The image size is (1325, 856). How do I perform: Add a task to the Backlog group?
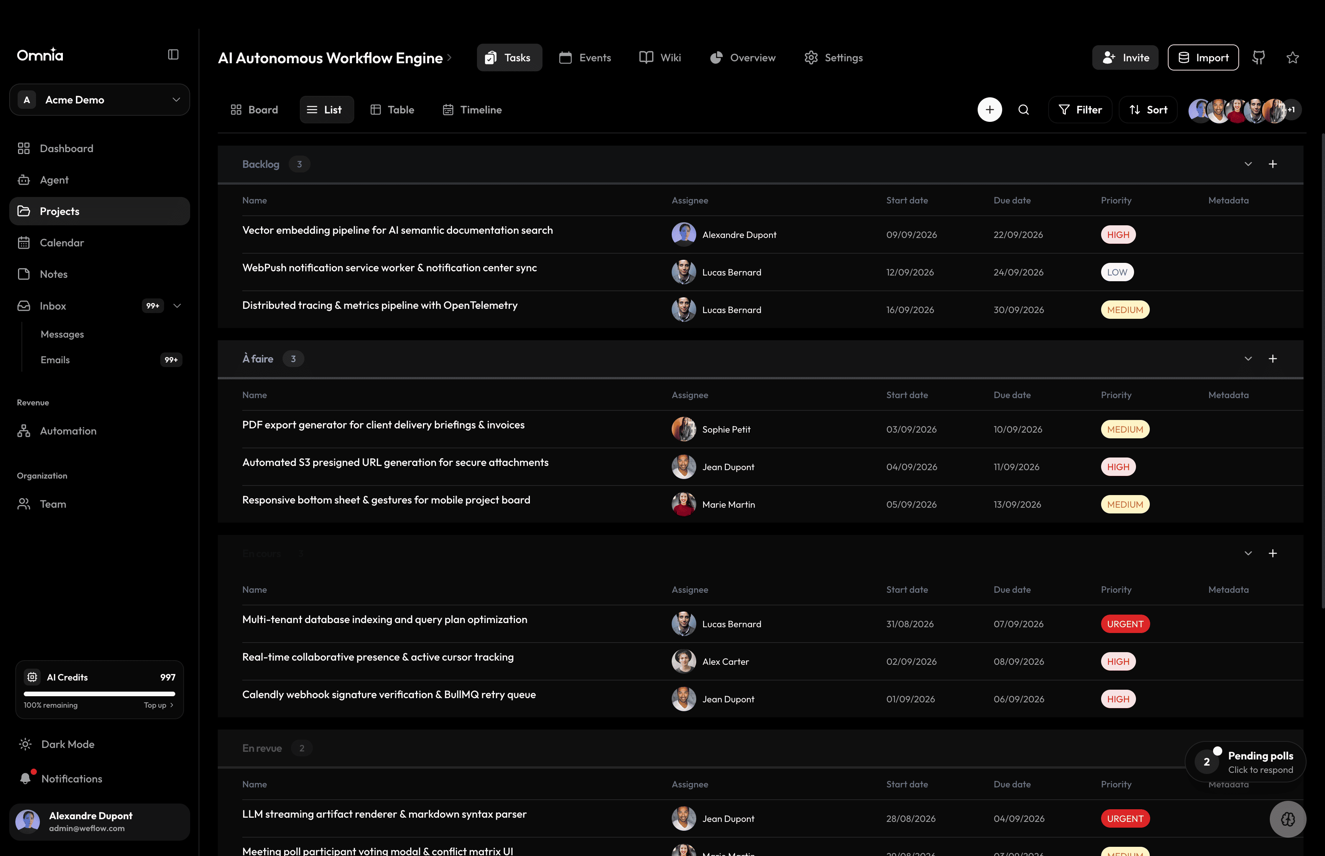click(1273, 164)
